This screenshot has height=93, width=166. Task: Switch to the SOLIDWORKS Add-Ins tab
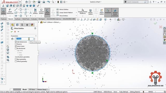[54, 19]
